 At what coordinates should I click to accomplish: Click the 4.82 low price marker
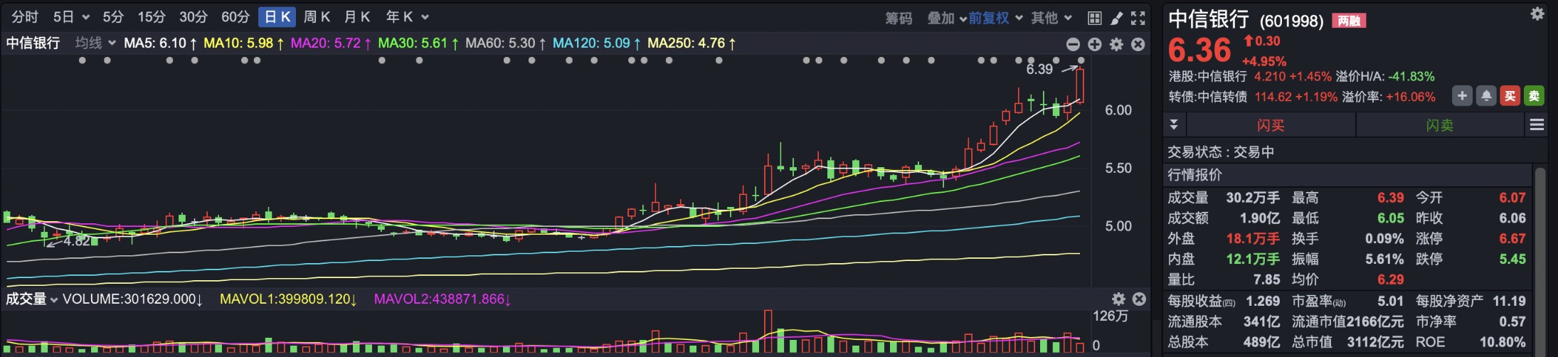coord(77,241)
